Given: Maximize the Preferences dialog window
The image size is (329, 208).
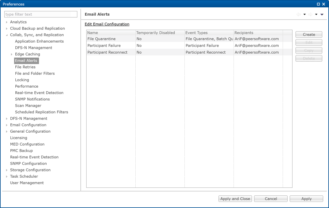Looking at the screenshot, I should (x=318, y=4).
